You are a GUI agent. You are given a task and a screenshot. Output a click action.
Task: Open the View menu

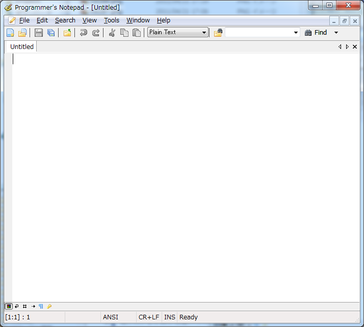90,20
